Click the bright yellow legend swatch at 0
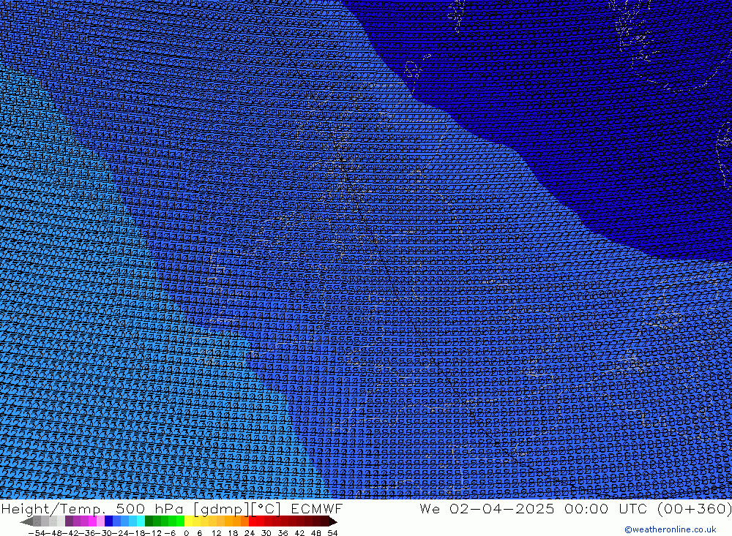The height and width of the screenshot is (536, 732). [x=188, y=521]
